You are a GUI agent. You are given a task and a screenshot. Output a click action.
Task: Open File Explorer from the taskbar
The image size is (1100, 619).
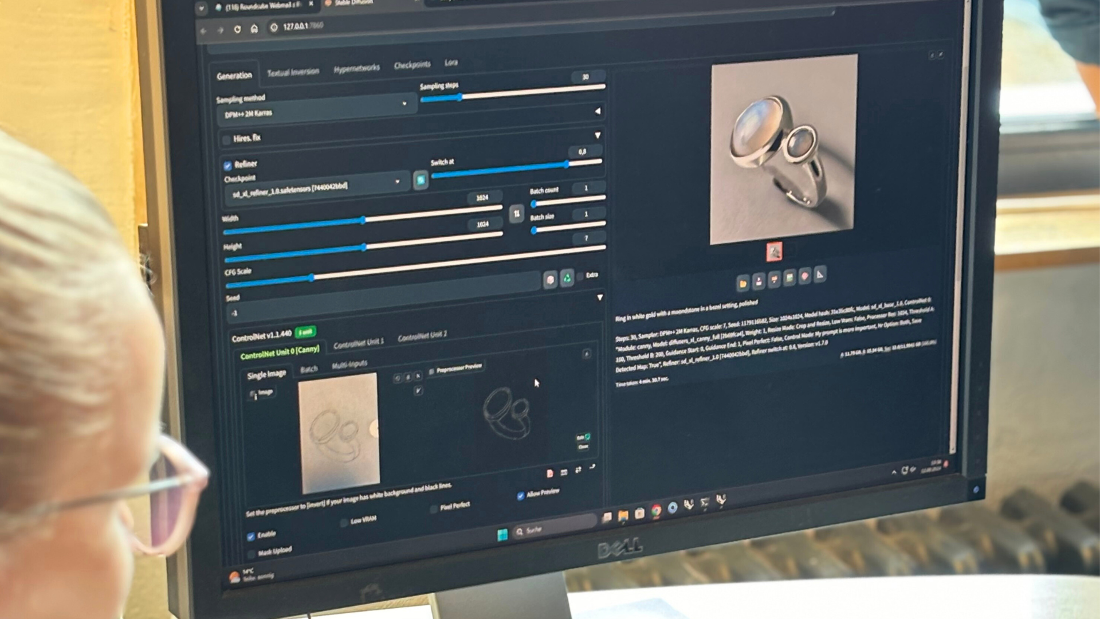point(623,515)
